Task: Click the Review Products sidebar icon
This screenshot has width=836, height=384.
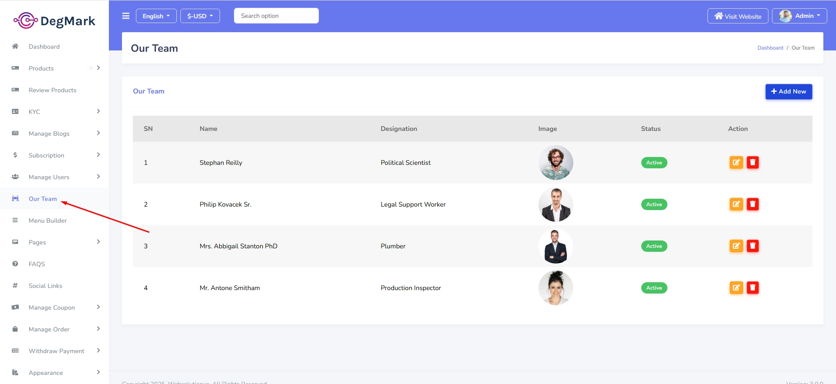Action: point(15,90)
